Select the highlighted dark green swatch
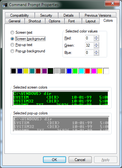Viewport: 122px width, 168px height. coord(51,71)
